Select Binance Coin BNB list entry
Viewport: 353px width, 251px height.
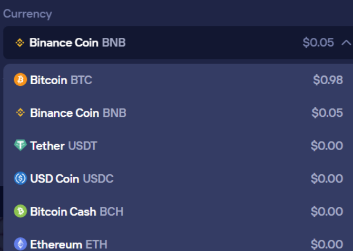(78, 113)
